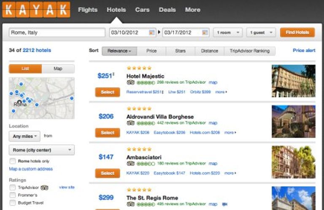Open the Deals tab

point(167,10)
